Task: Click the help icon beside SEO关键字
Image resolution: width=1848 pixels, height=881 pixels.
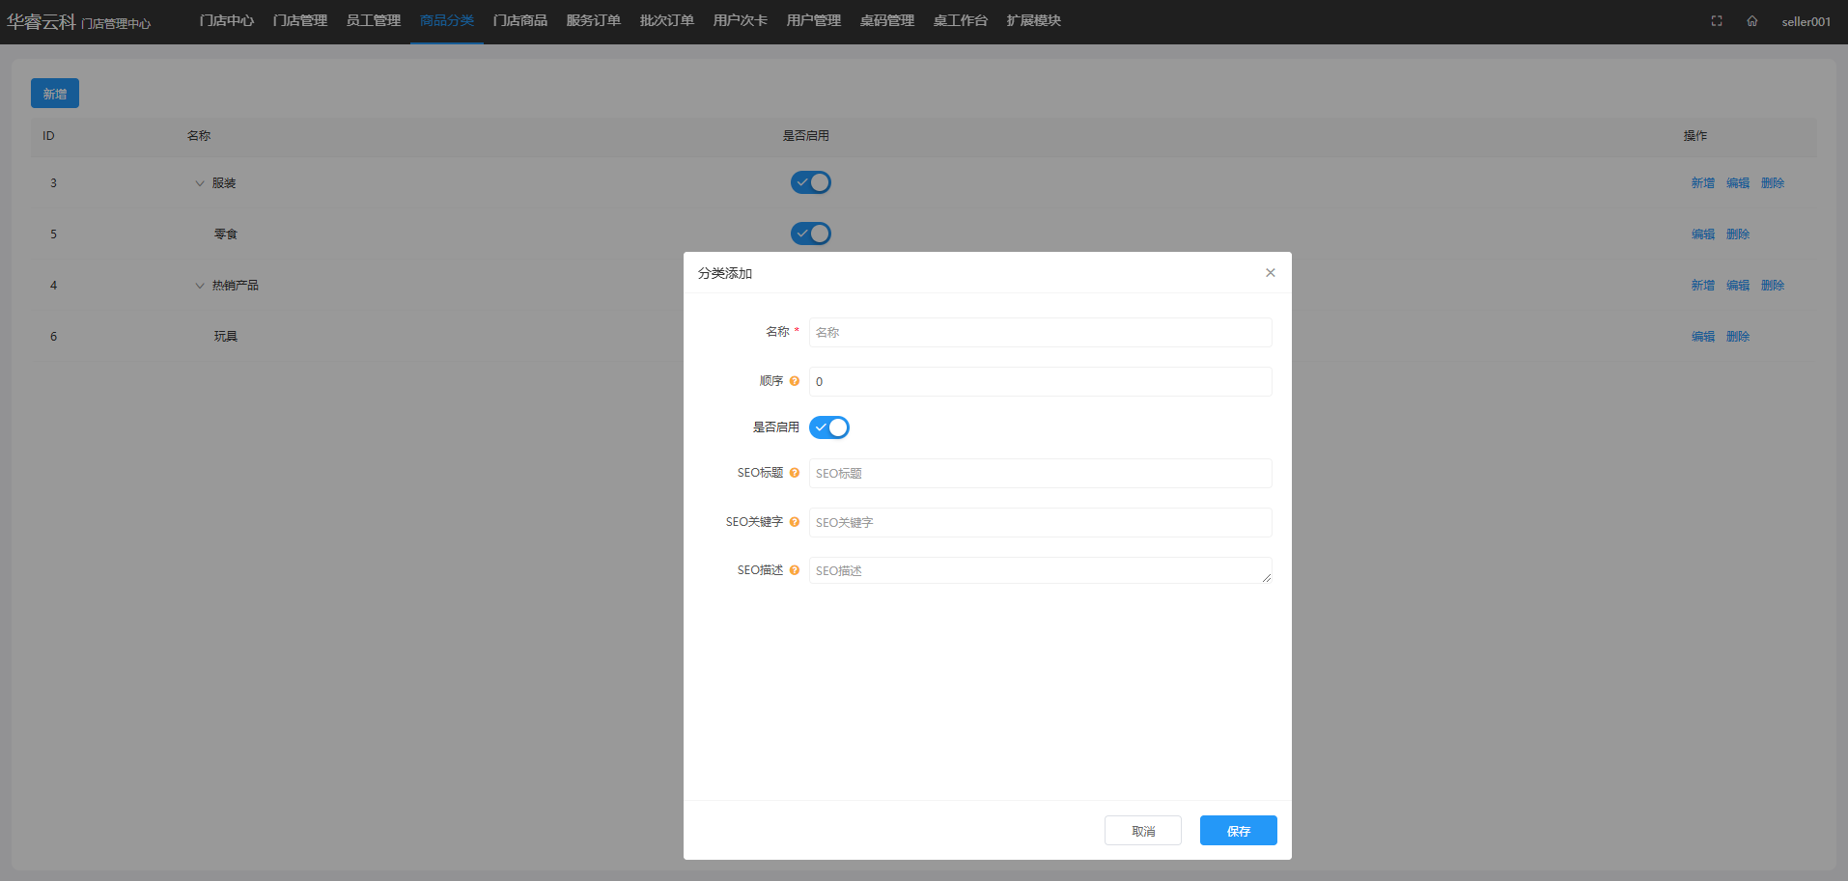Action: (x=795, y=522)
